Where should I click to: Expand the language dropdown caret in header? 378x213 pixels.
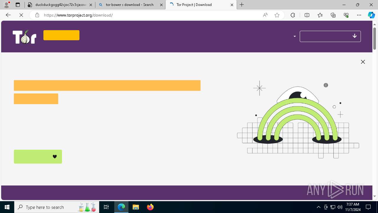[294, 36]
